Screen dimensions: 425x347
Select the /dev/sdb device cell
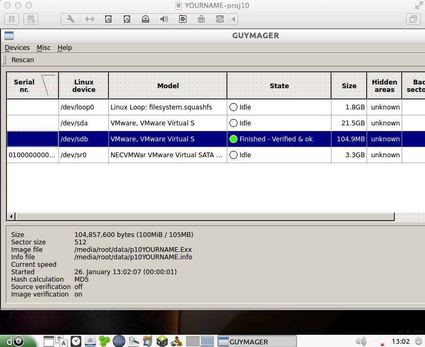(x=83, y=139)
